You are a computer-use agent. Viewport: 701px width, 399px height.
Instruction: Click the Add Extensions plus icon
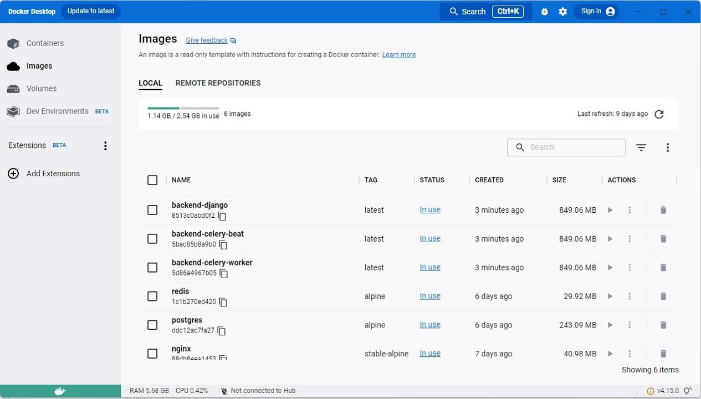[x=13, y=173]
